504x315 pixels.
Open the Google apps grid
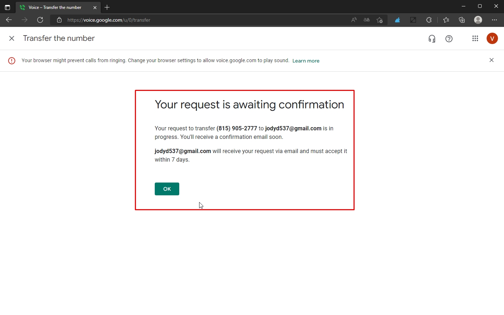(x=475, y=38)
